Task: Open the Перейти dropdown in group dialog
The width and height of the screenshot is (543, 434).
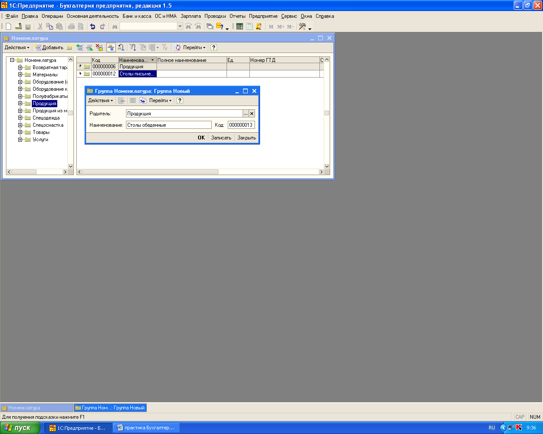Action: click(x=160, y=100)
